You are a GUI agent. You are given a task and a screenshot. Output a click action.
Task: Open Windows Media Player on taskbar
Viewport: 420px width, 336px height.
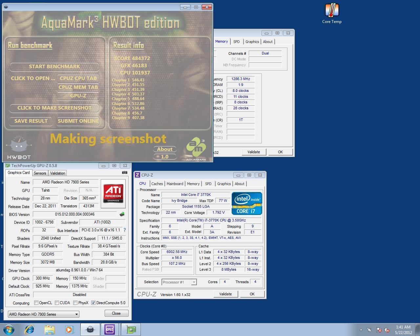coord(69,329)
